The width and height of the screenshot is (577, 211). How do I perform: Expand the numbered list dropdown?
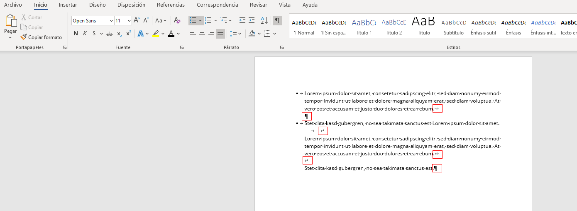tap(215, 20)
